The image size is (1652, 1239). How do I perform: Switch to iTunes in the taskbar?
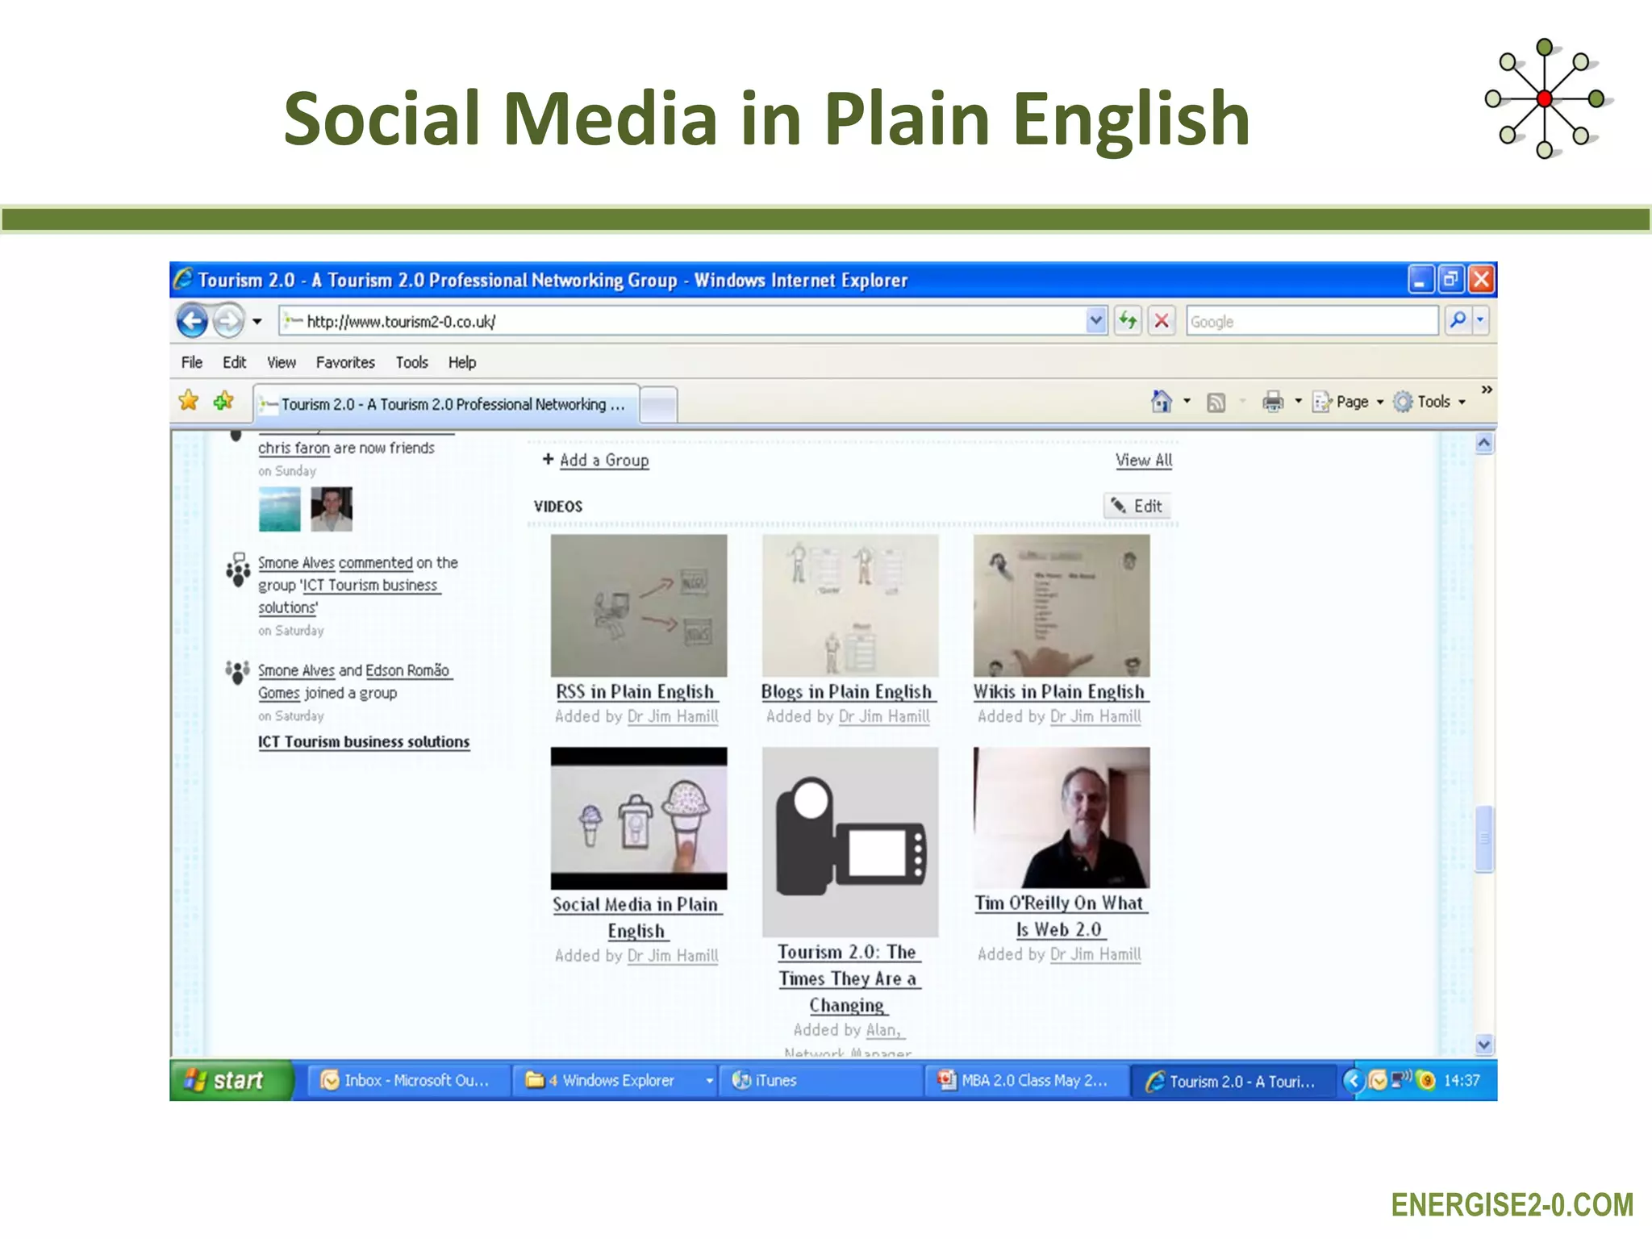[820, 1081]
